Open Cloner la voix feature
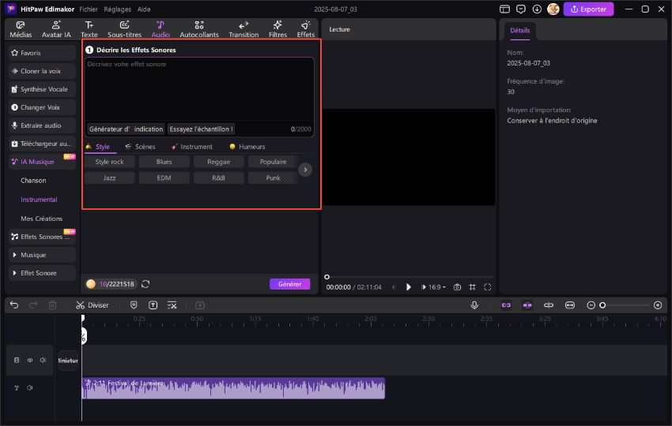The image size is (672, 426). [x=42, y=71]
